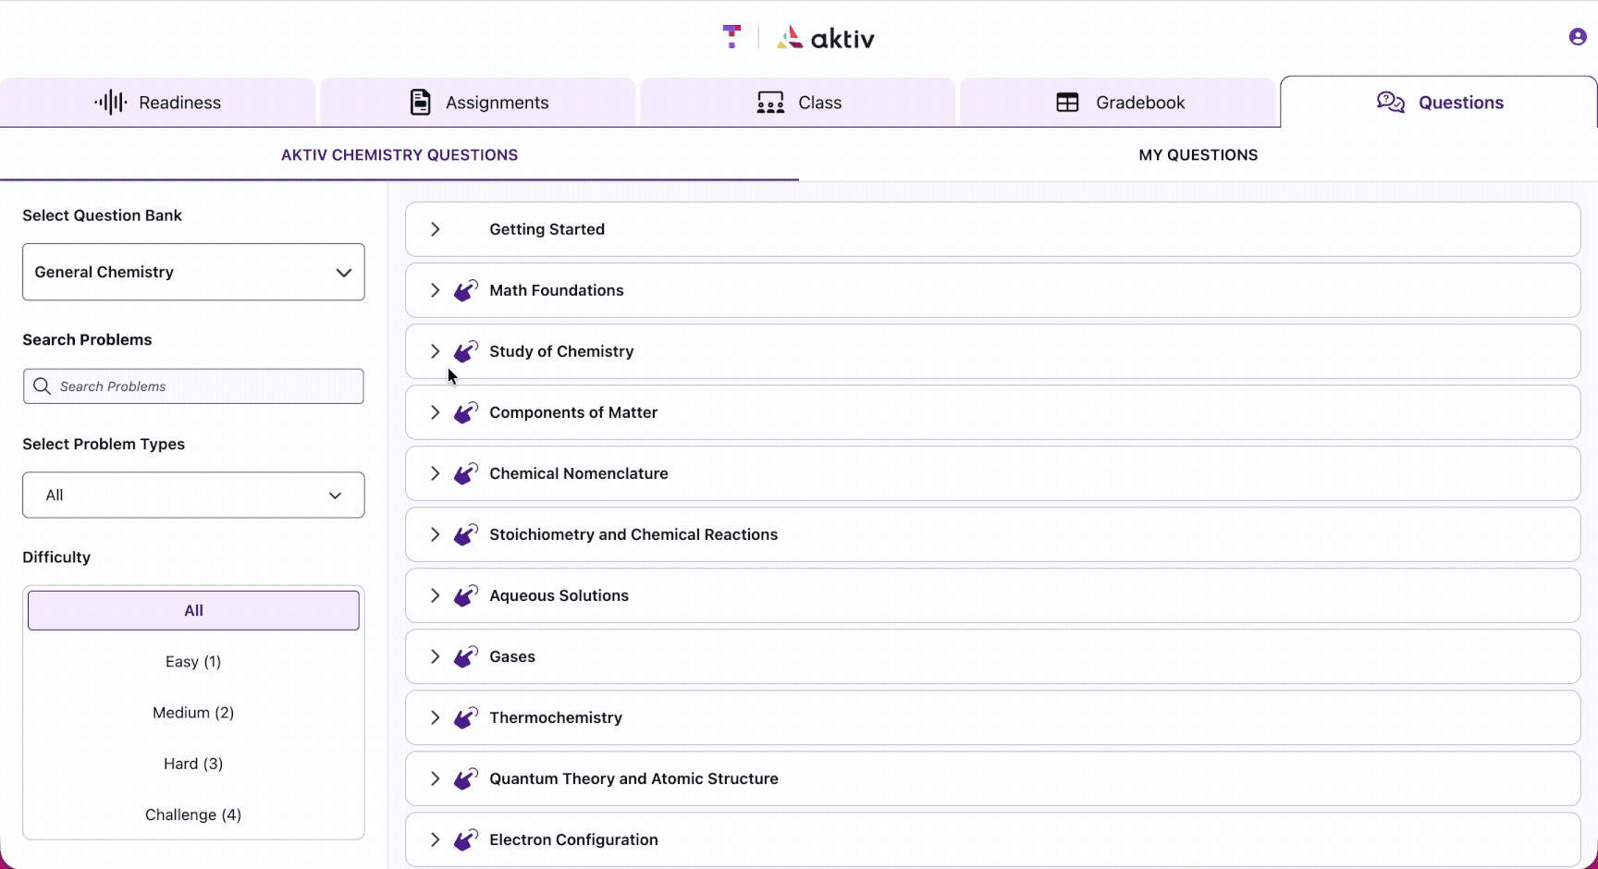Click the Thermochemistry flask icon
Image resolution: width=1598 pixels, height=869 pixels.
(x=466, y=717)
